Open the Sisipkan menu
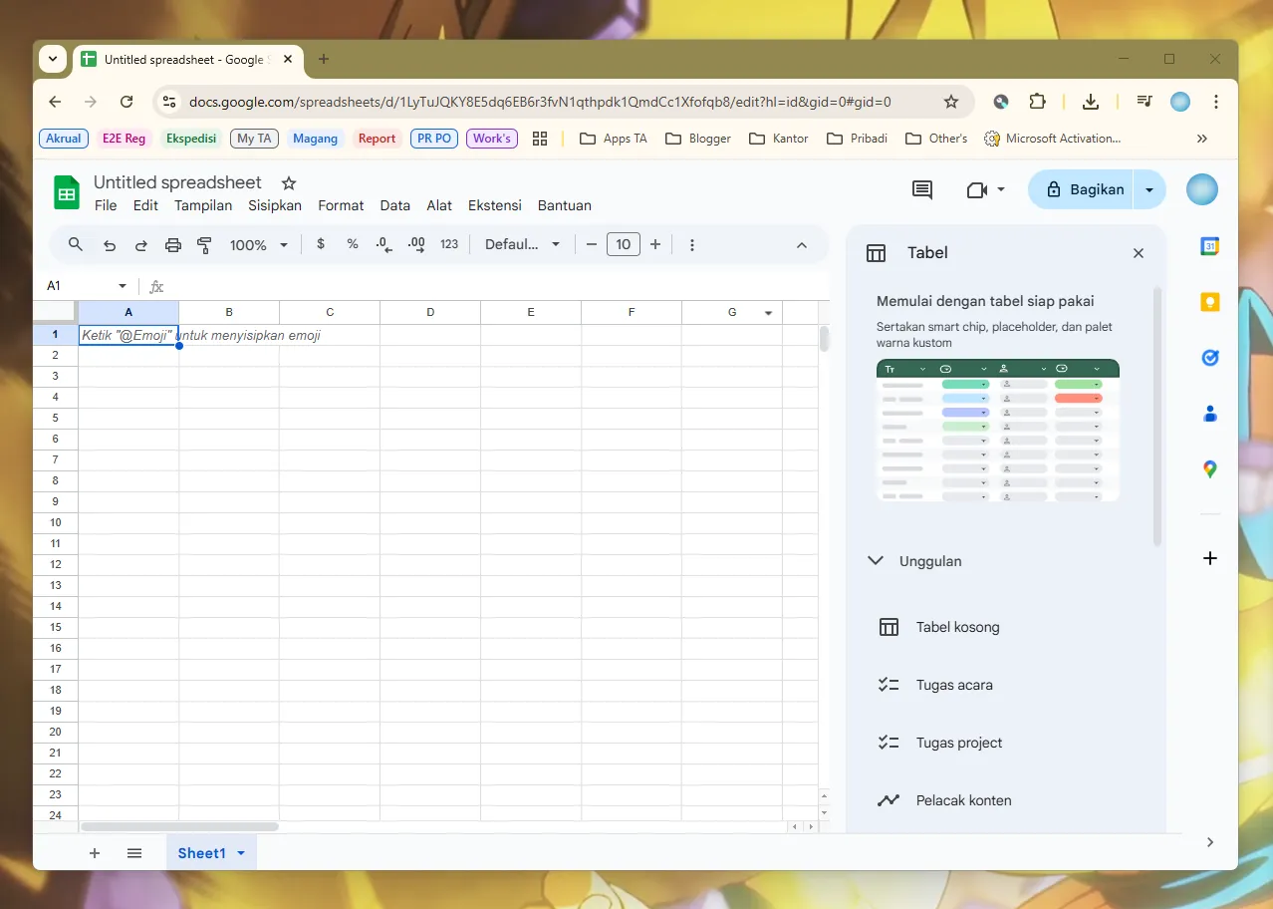 coord(275,205)
